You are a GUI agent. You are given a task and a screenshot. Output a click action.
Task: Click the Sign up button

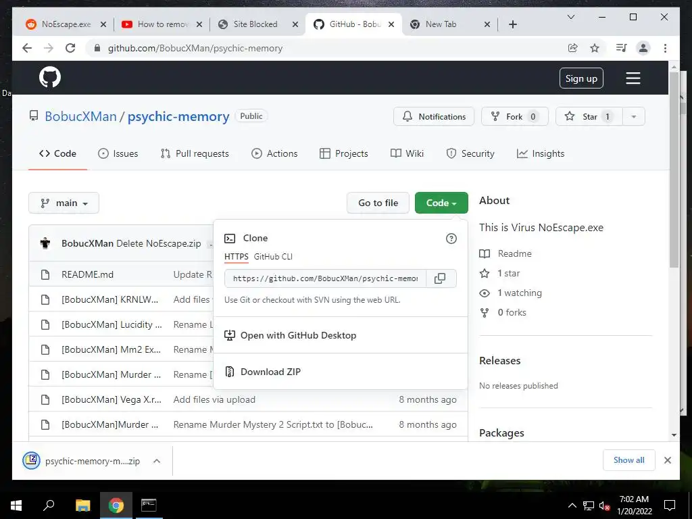581,78
